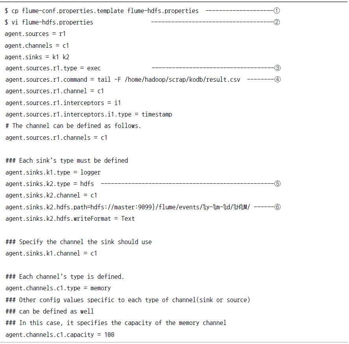Click the agent.channels.c1.capacity = 100 line

click(x=60, y=335)
